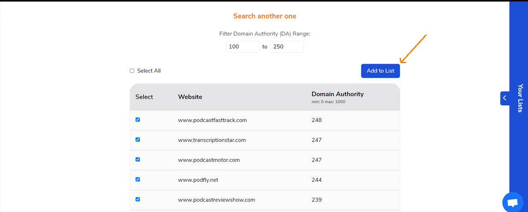Open the Your Lists vertical tab
The image size is (528, 212).
[520, 98]
